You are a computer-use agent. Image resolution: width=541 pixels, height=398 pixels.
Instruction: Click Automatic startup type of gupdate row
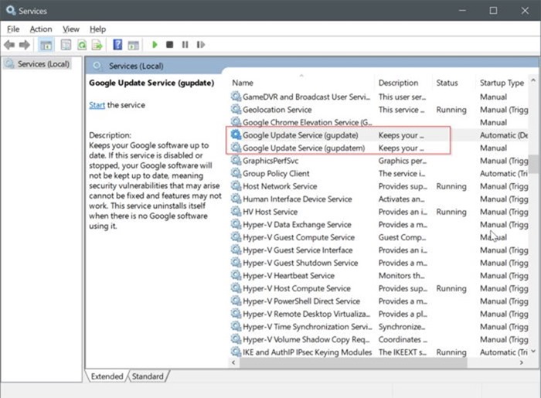[504, 135]
